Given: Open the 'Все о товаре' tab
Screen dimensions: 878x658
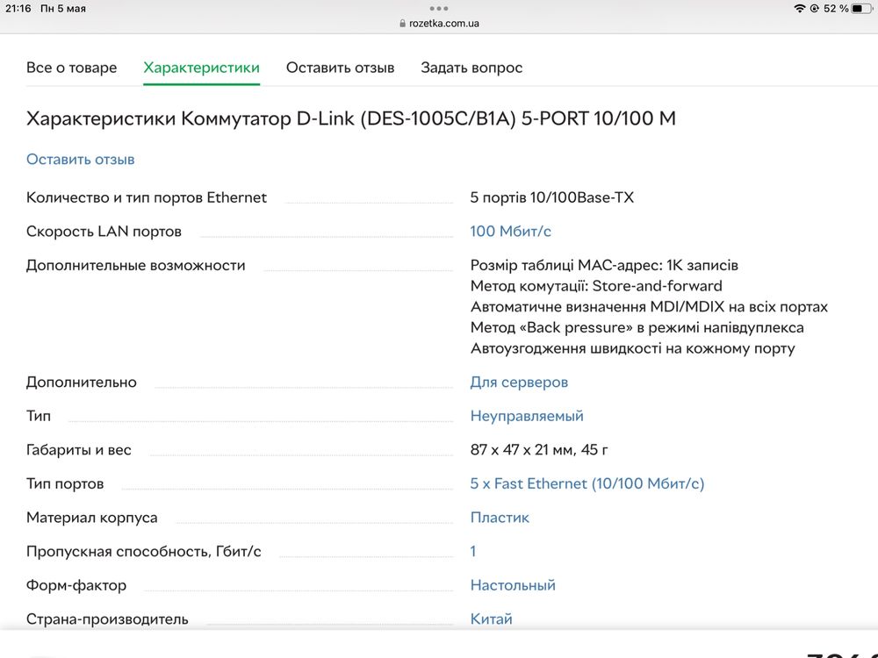Looking at the screenshot, I should point(72,68).
